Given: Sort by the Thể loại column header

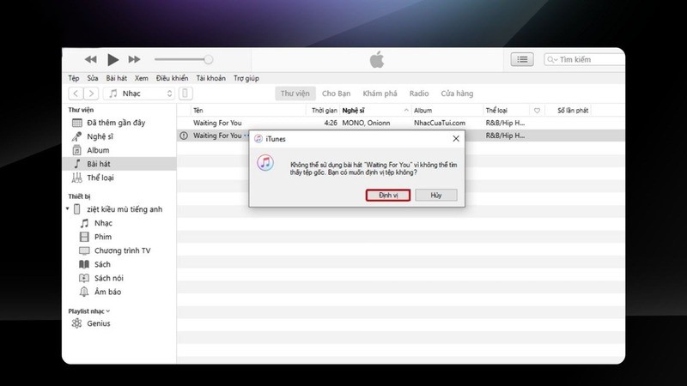Looking at the screenshot, I should [x=506, y=111].
